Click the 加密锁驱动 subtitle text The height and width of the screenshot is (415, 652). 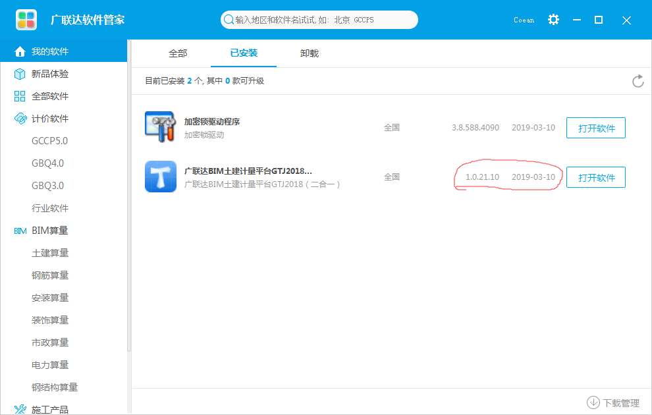point(204,135)
